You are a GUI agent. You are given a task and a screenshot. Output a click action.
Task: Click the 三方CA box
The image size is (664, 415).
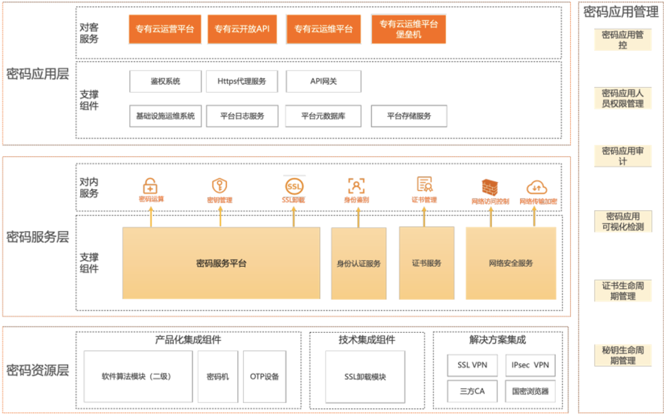tap(472, 392)
